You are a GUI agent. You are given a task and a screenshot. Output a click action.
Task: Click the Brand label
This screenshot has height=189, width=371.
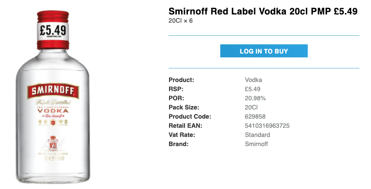[179, 144]
